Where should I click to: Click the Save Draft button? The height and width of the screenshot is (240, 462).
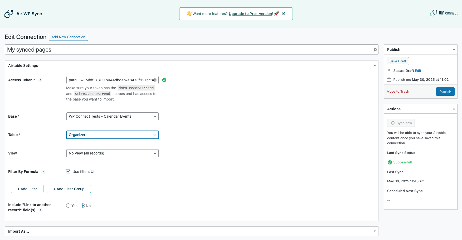coord(398,61)
